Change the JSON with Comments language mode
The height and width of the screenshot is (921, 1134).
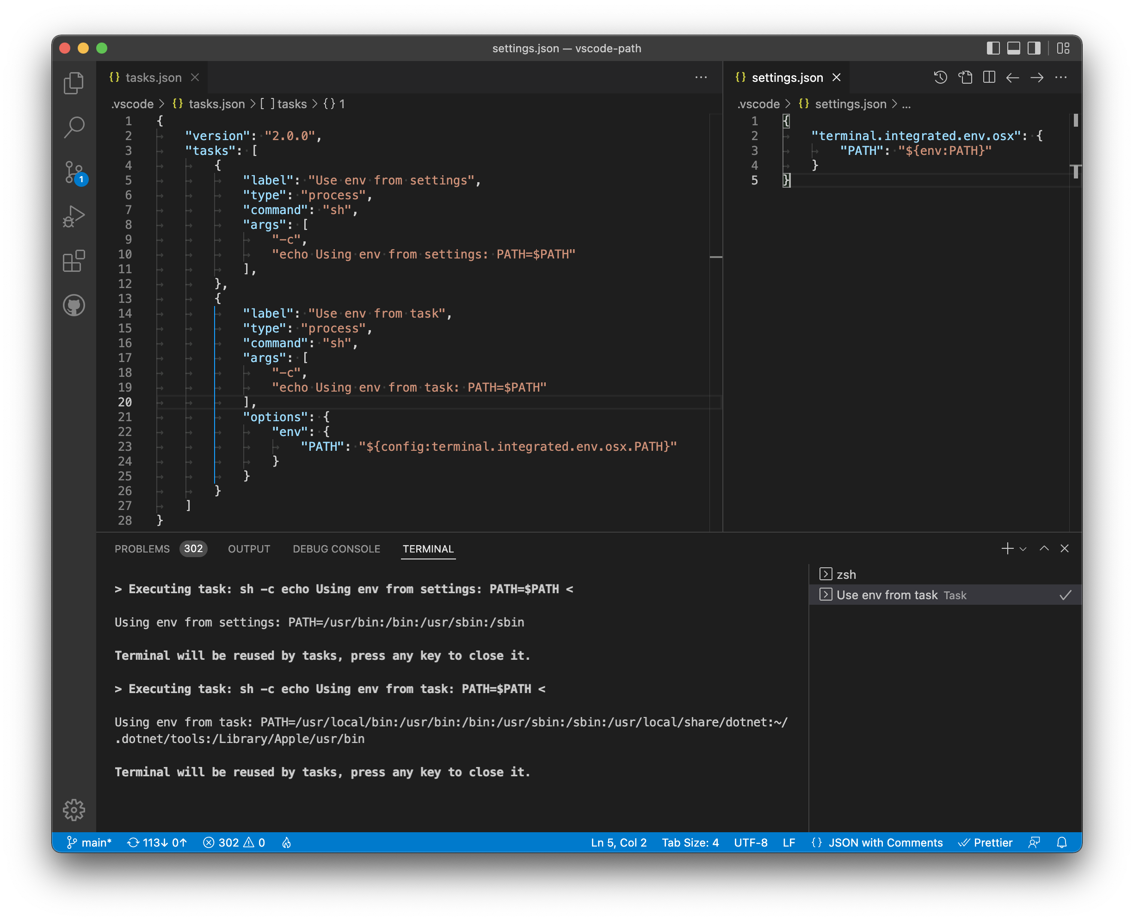coord(878,842)
